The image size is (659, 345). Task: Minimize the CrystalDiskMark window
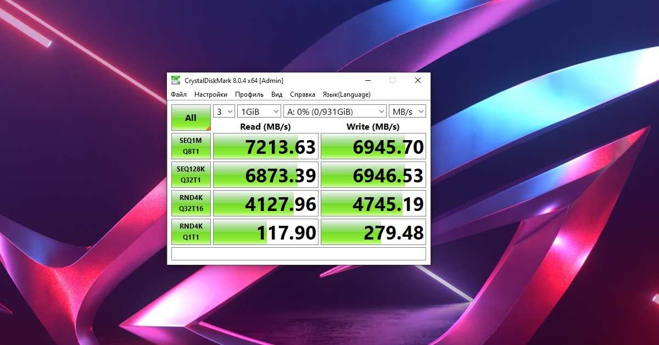pyautogui.click(x=367, y=80)
